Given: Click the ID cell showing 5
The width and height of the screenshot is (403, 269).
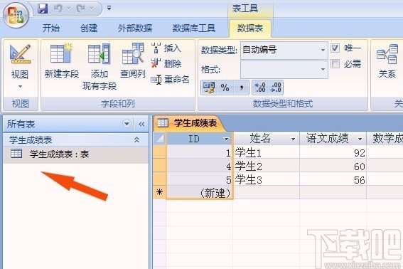Looking at the screenshot, I should [200, 179].
